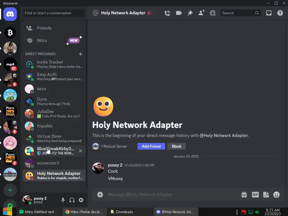Click the Windows Start button

coord(7,211)
